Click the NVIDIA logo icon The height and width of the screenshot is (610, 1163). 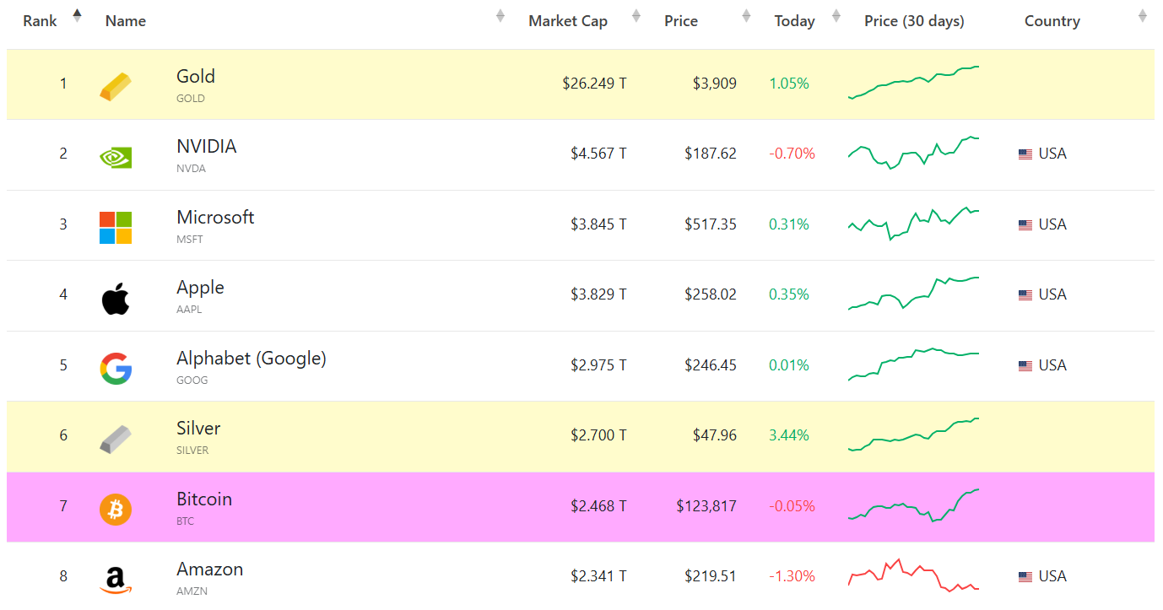coord(116,157)
